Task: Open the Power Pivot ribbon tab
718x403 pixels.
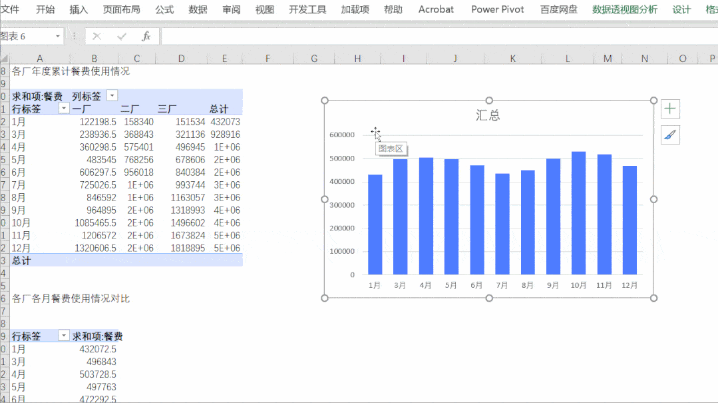Action: [497, 9]
